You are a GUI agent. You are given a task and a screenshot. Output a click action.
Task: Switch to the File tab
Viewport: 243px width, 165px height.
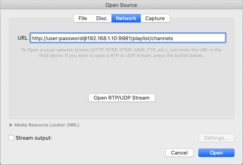82,18
